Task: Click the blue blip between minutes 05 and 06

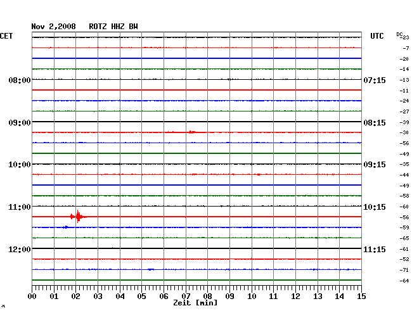Action: click(x=151, y=269)
